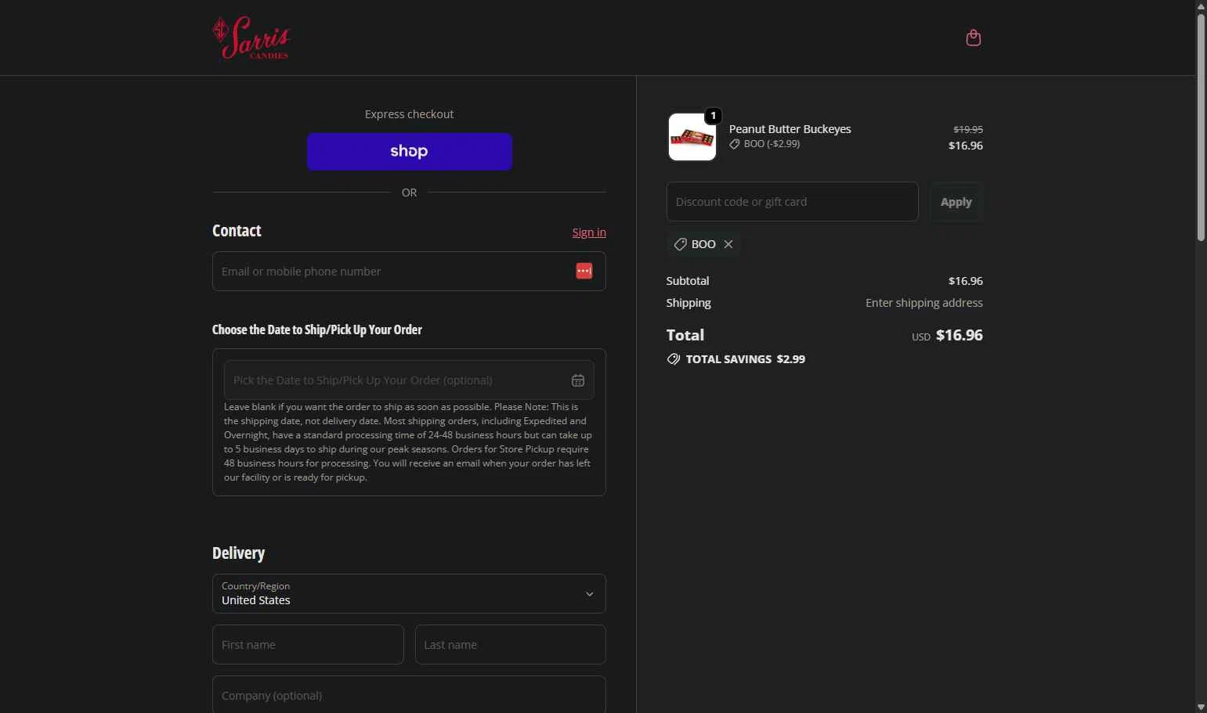Select the Peanut Butter Buckeyes product name
Viewport: 1207px width, 713px height.
(790, 129)
